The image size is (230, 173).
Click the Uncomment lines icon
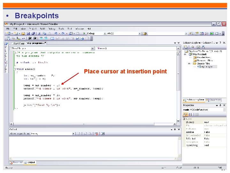pyautogui.click(x=46, y=38)
